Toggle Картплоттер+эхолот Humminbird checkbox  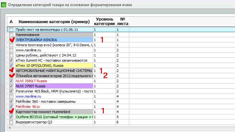click(x=11, y=112)
